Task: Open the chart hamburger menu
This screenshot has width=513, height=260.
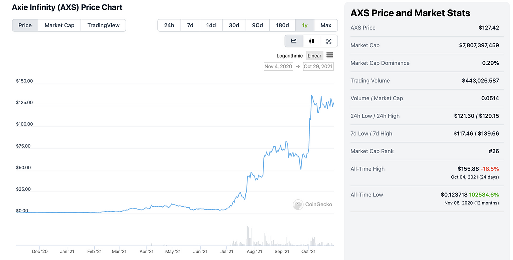Action: (330, 55)
